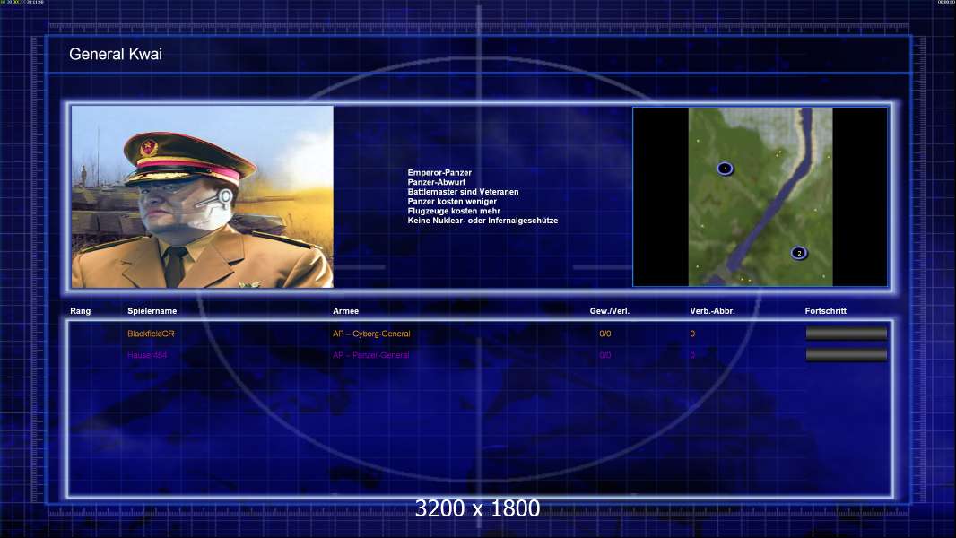Click the Armee column header

[345, 311]
